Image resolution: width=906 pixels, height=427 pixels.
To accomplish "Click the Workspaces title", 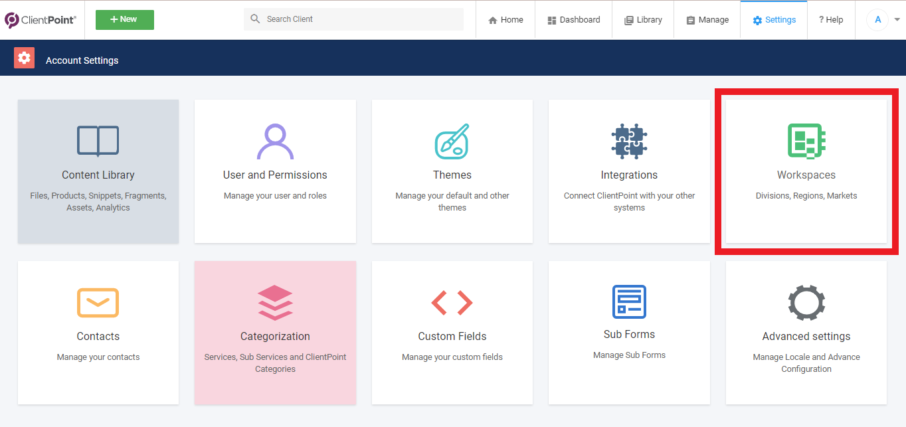I will (x=806, y=175).
